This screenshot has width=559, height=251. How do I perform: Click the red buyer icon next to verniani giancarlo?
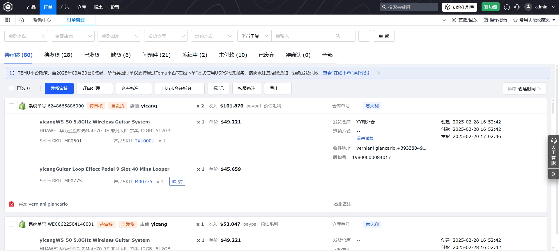pos(11,204)
